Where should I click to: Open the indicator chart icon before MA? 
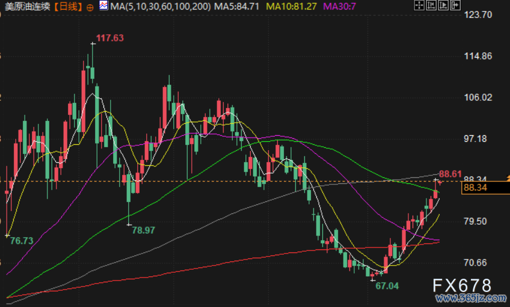pyautogui.click(x=103, y=5)
